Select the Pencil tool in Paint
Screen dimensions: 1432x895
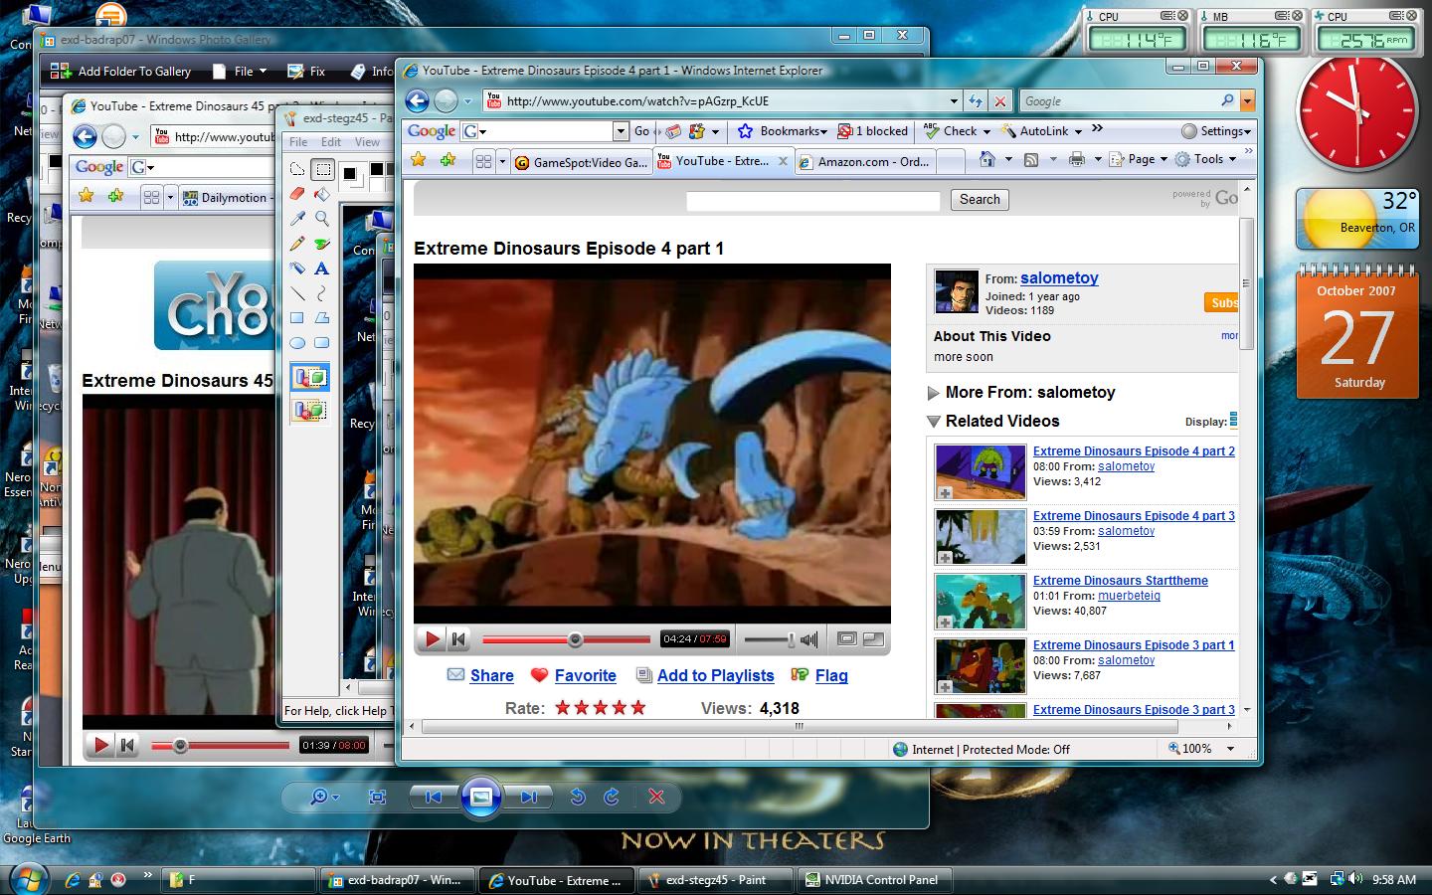click(x=297, y=243)
